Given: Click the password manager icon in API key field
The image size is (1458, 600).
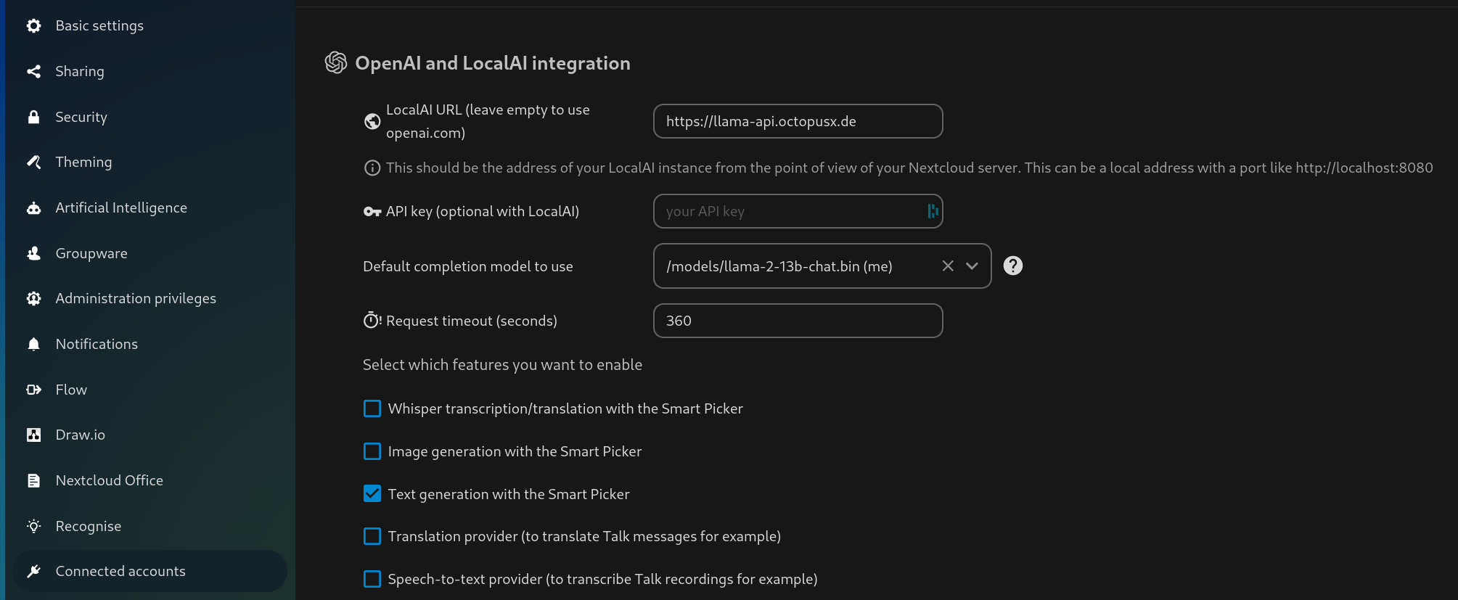Looking at the screenshot, I should pos(933,211).
